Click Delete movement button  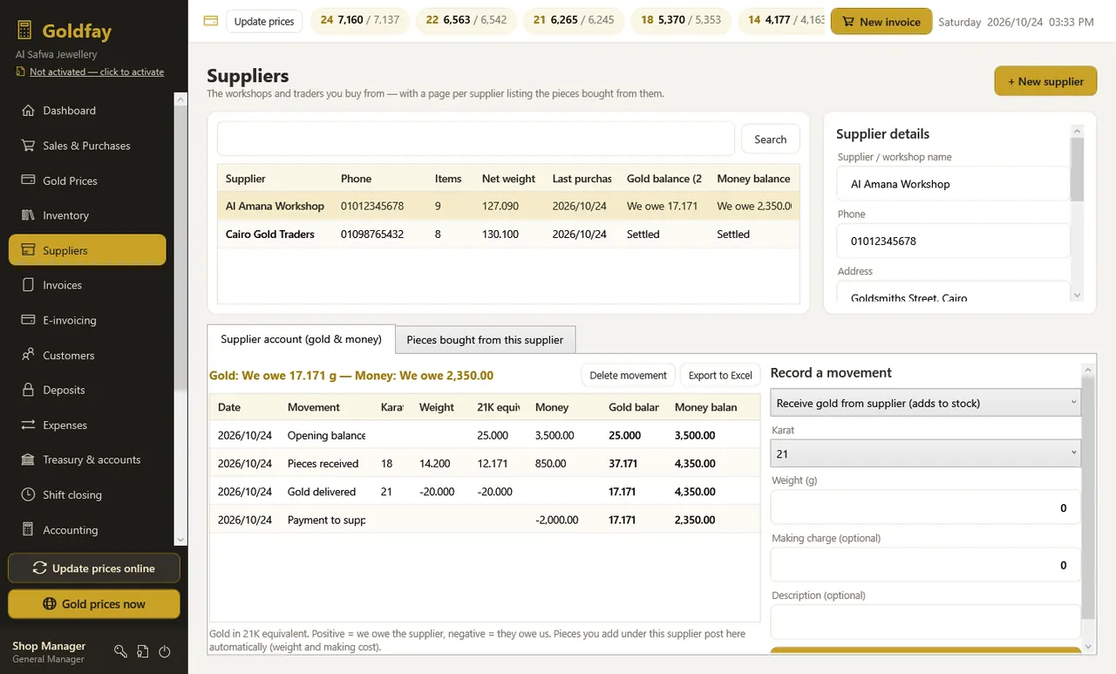tap(628, 375)
